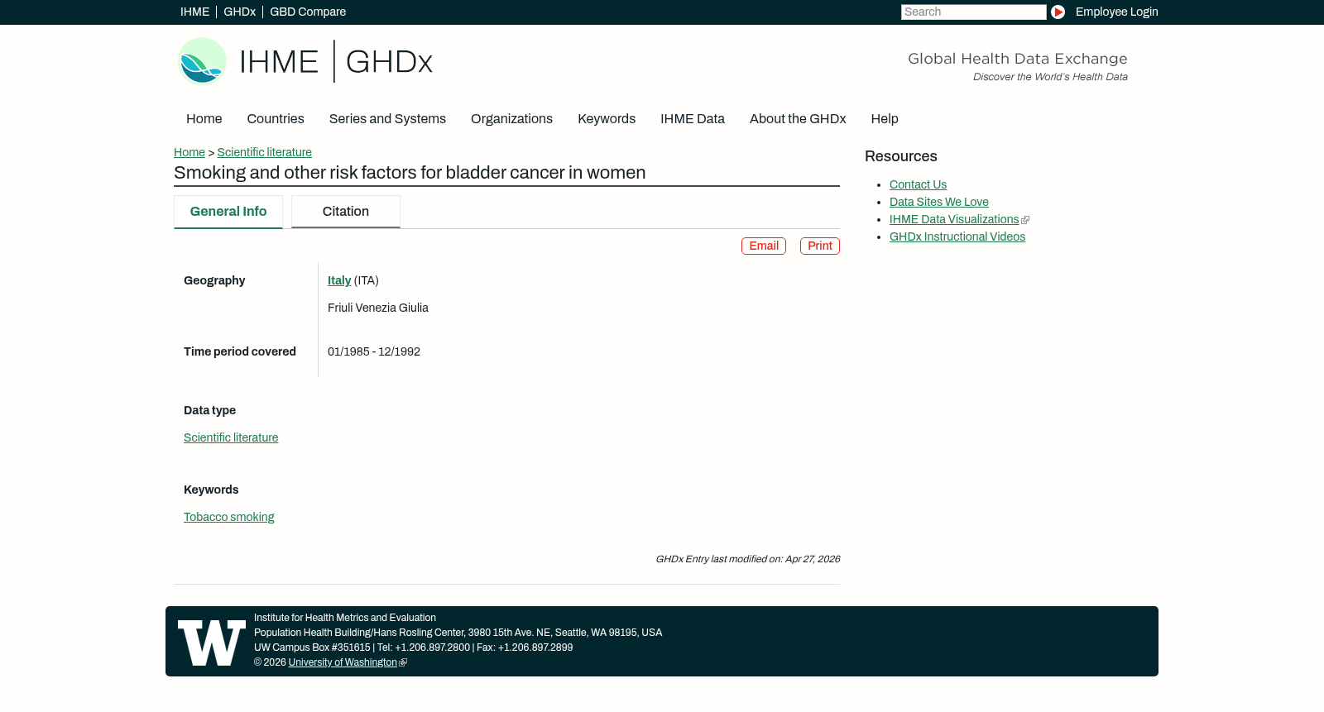
Task: Click the page title about bladder cancer
Action: point(410,173)
